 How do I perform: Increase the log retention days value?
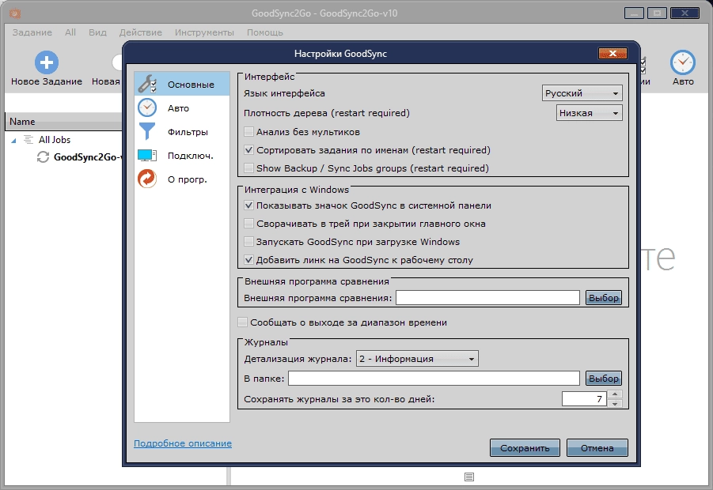(615, 394)
